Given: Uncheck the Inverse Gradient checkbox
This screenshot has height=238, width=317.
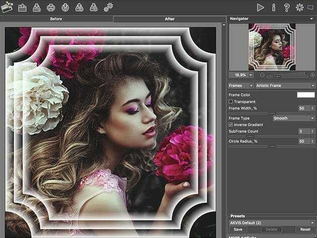Looking at the screenshot, I should pyautogui.click(x=231, y=124).
